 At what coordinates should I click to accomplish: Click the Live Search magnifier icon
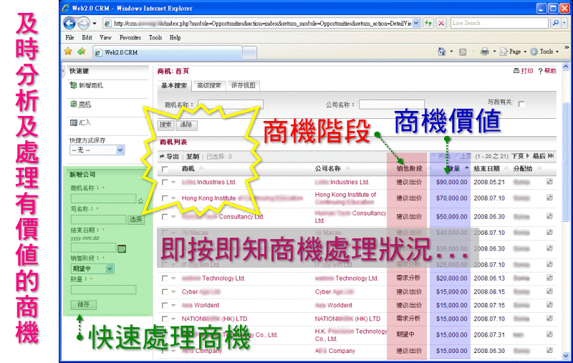pyautogui.click(x=556, y=23)
